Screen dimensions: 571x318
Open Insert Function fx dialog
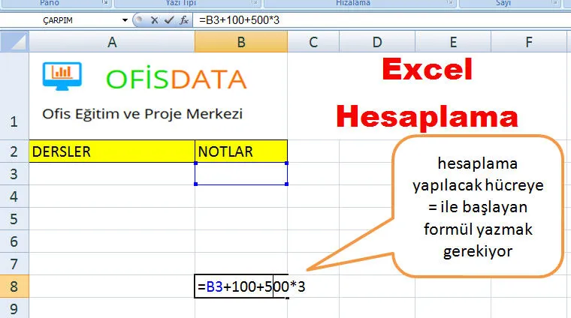(183, 20)
